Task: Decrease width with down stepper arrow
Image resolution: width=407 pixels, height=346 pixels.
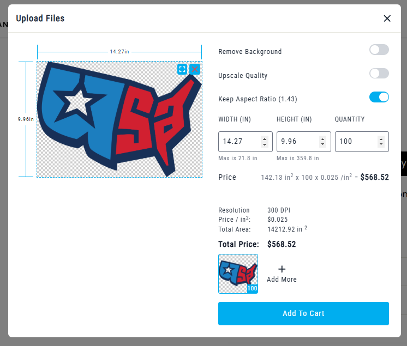Action: pos(265,144)
